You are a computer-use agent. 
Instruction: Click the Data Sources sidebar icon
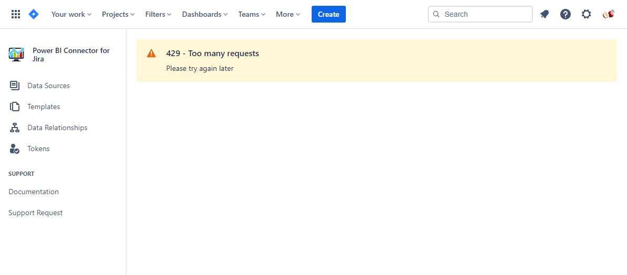point(15,86)
